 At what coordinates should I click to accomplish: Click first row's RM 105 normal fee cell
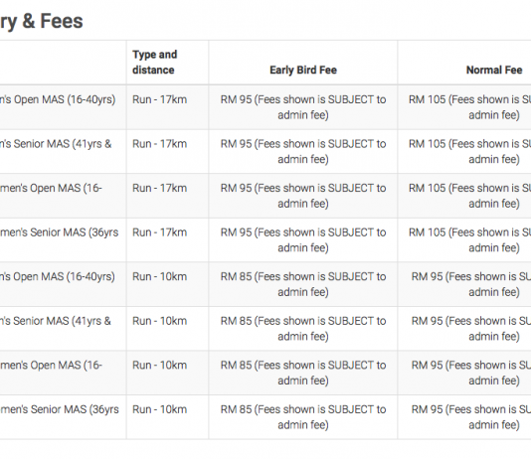tap(469, 107)
